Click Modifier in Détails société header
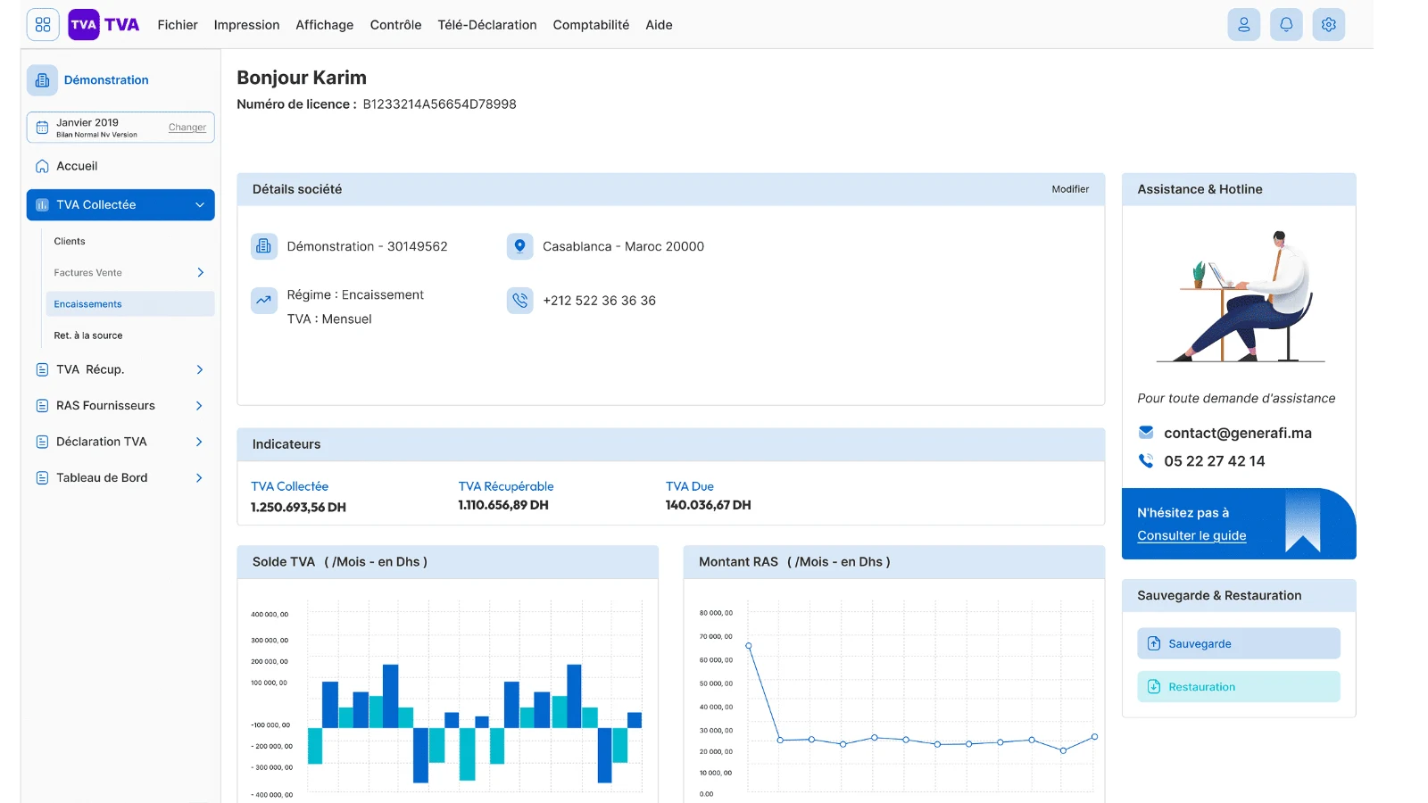The width and height of the screenshot is (1428, 803). 1070,189
